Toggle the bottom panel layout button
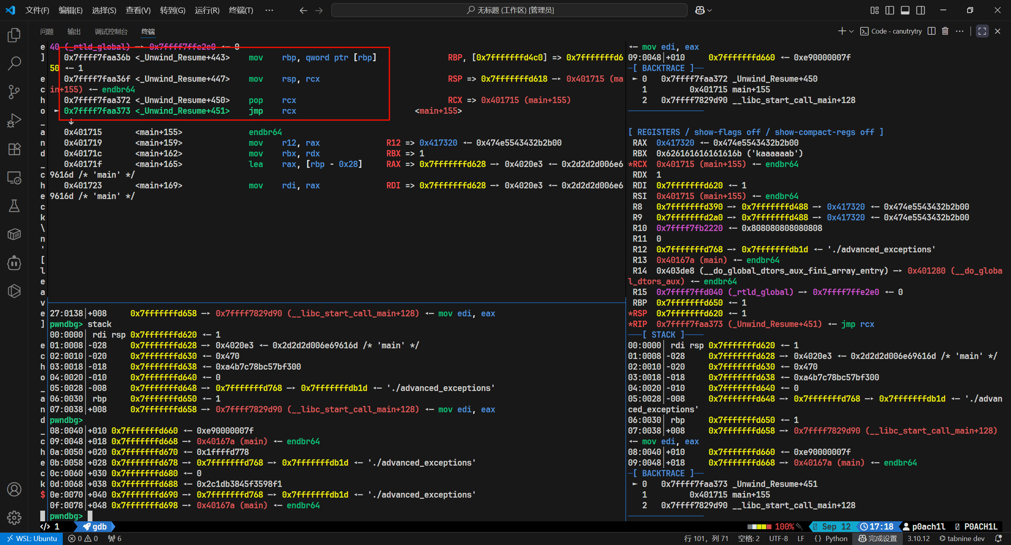 coord(905,10)
